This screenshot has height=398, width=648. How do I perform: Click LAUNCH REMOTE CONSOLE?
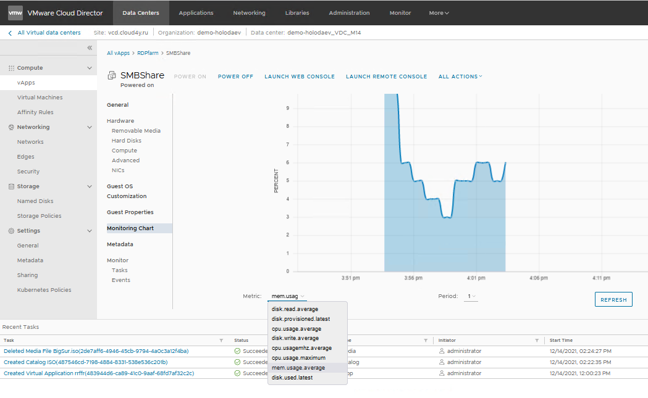(x=387, y=77)
